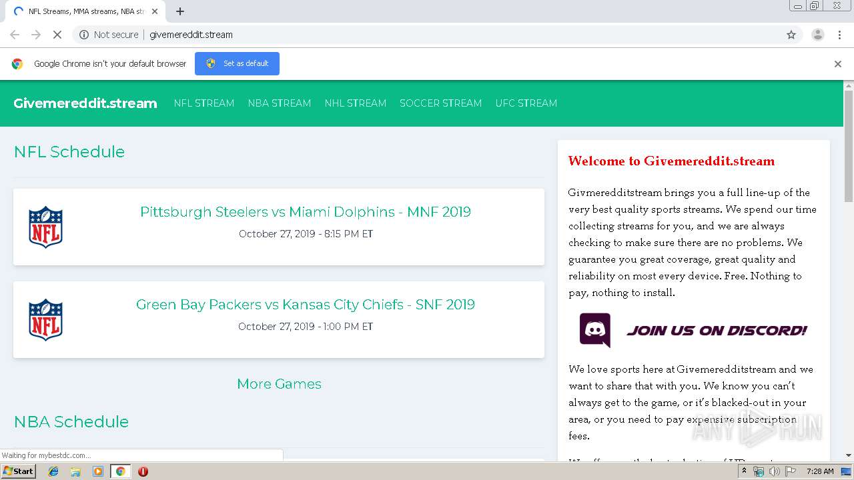Open Pittsburgh Steelers vs Miami Dolphins game
854x480 pixels.
coord(306,212)
